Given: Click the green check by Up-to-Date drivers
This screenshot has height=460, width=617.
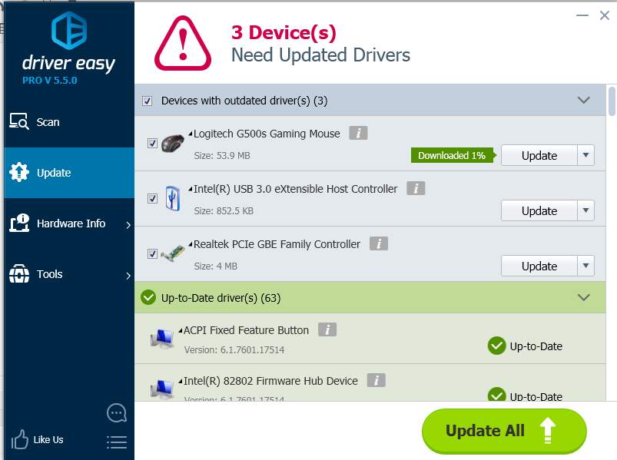Looking at the screenshot, I should 148,297.
